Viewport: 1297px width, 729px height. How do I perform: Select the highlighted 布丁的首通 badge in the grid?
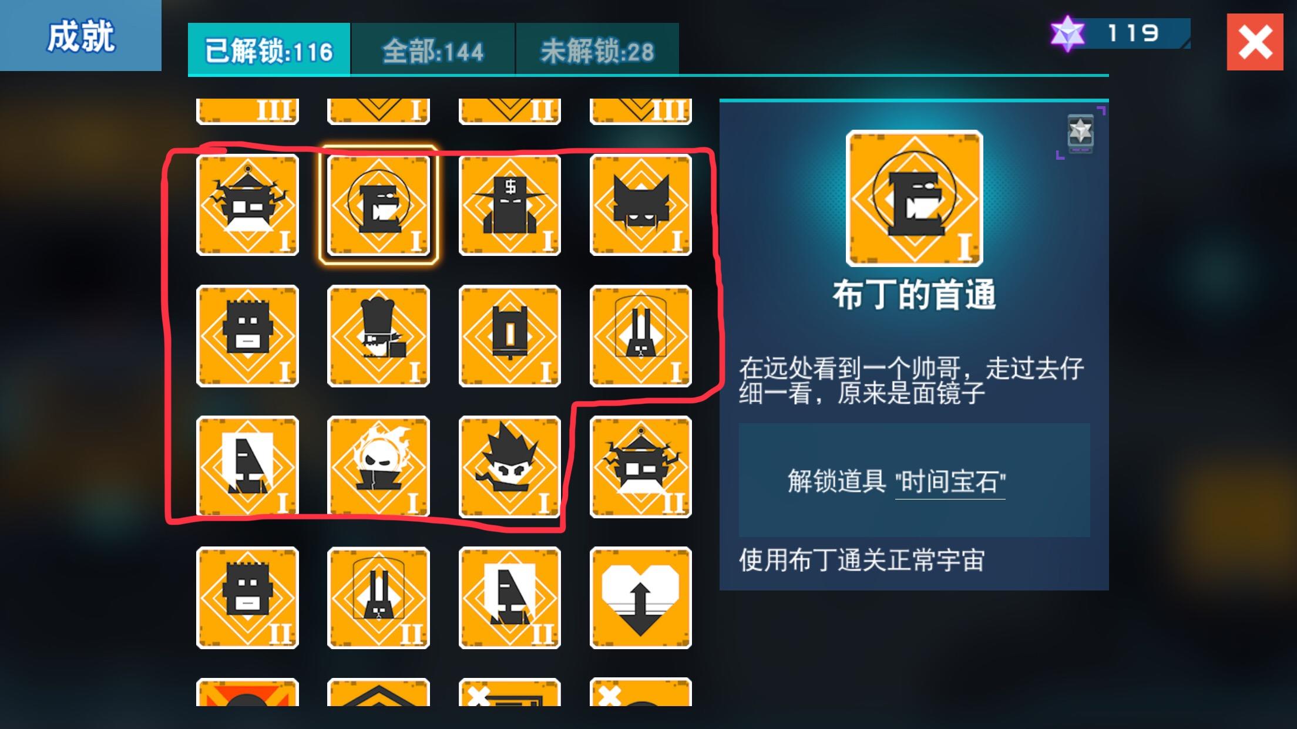[378, 205]
